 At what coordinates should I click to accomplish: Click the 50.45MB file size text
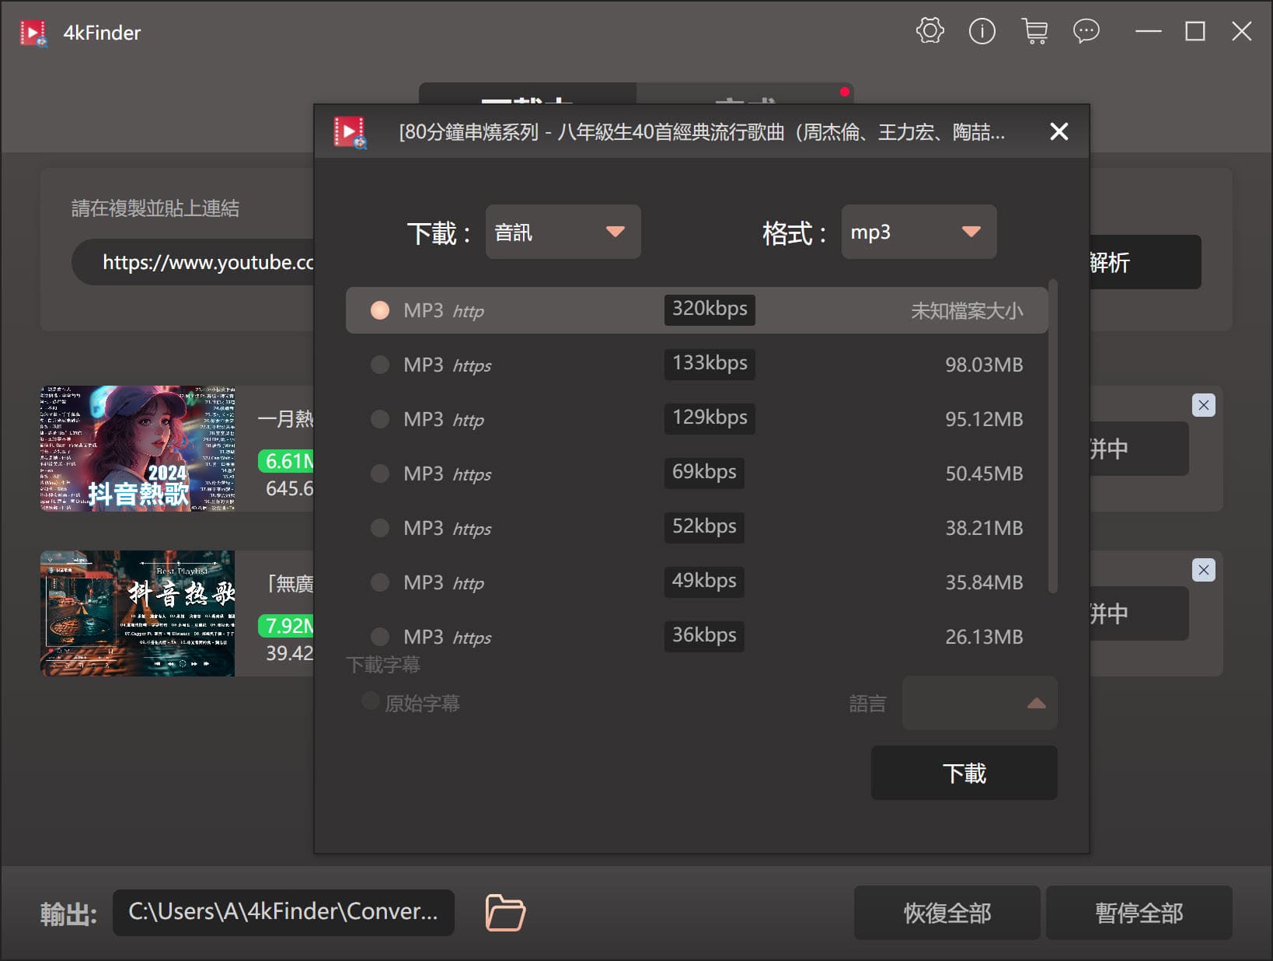(x=984, y=474)
